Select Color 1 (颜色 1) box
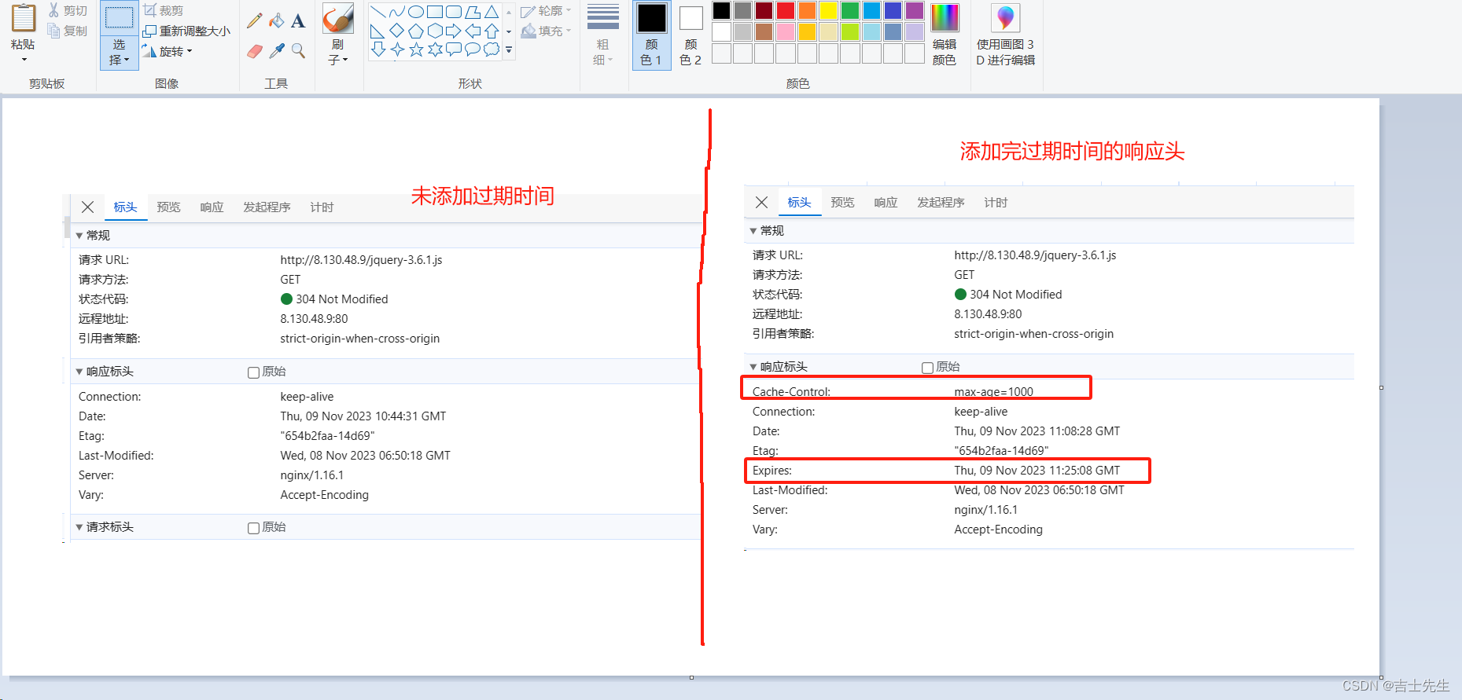 (x=651, y=35)
